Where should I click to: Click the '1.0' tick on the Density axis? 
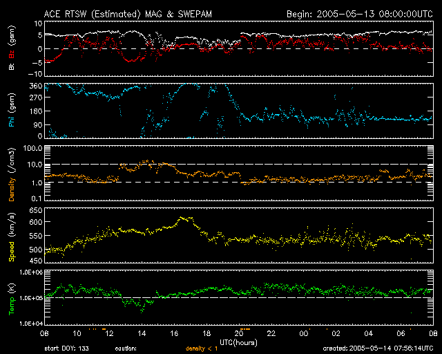pos(37,183)
